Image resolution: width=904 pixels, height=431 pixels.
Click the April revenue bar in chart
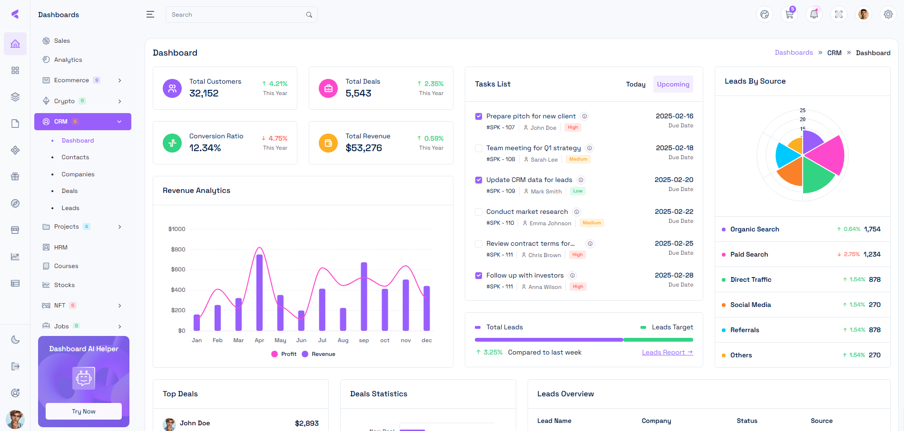tap(259, 292)
